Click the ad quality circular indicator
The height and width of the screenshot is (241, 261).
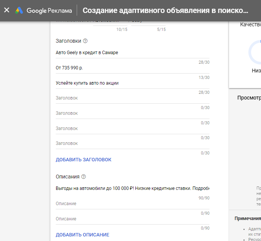255,52
